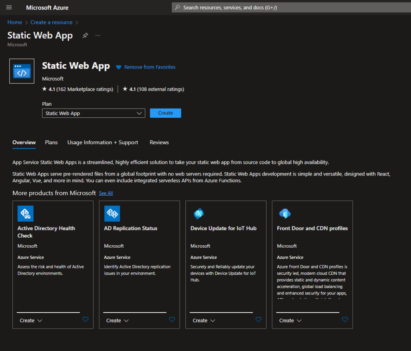The width and height of the screenshot is (411, 351).
Task: Switch to the Plans tab
Action: (51, 142)
